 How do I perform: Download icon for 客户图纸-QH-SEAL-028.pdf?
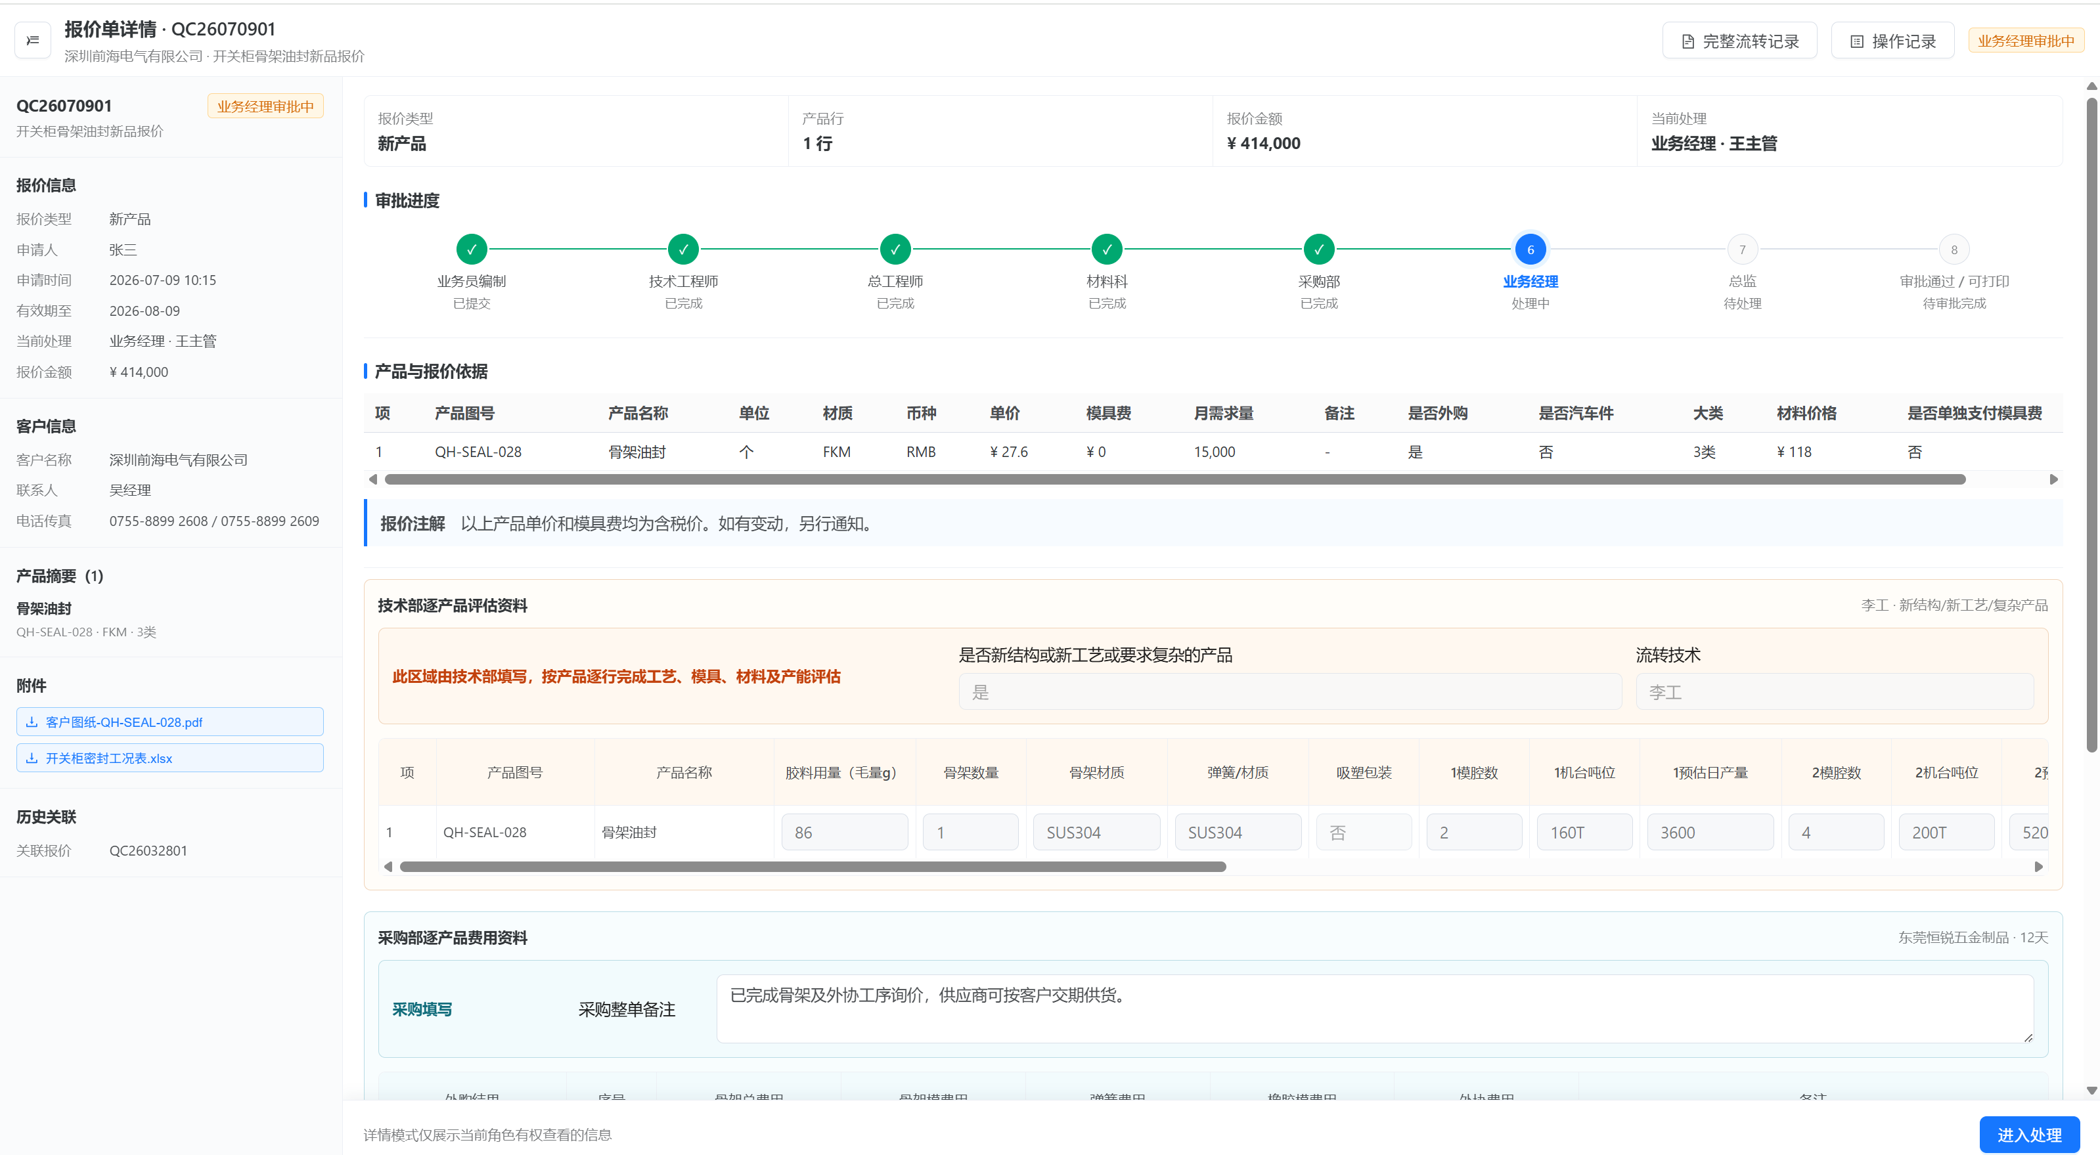(x=32, y=722)
